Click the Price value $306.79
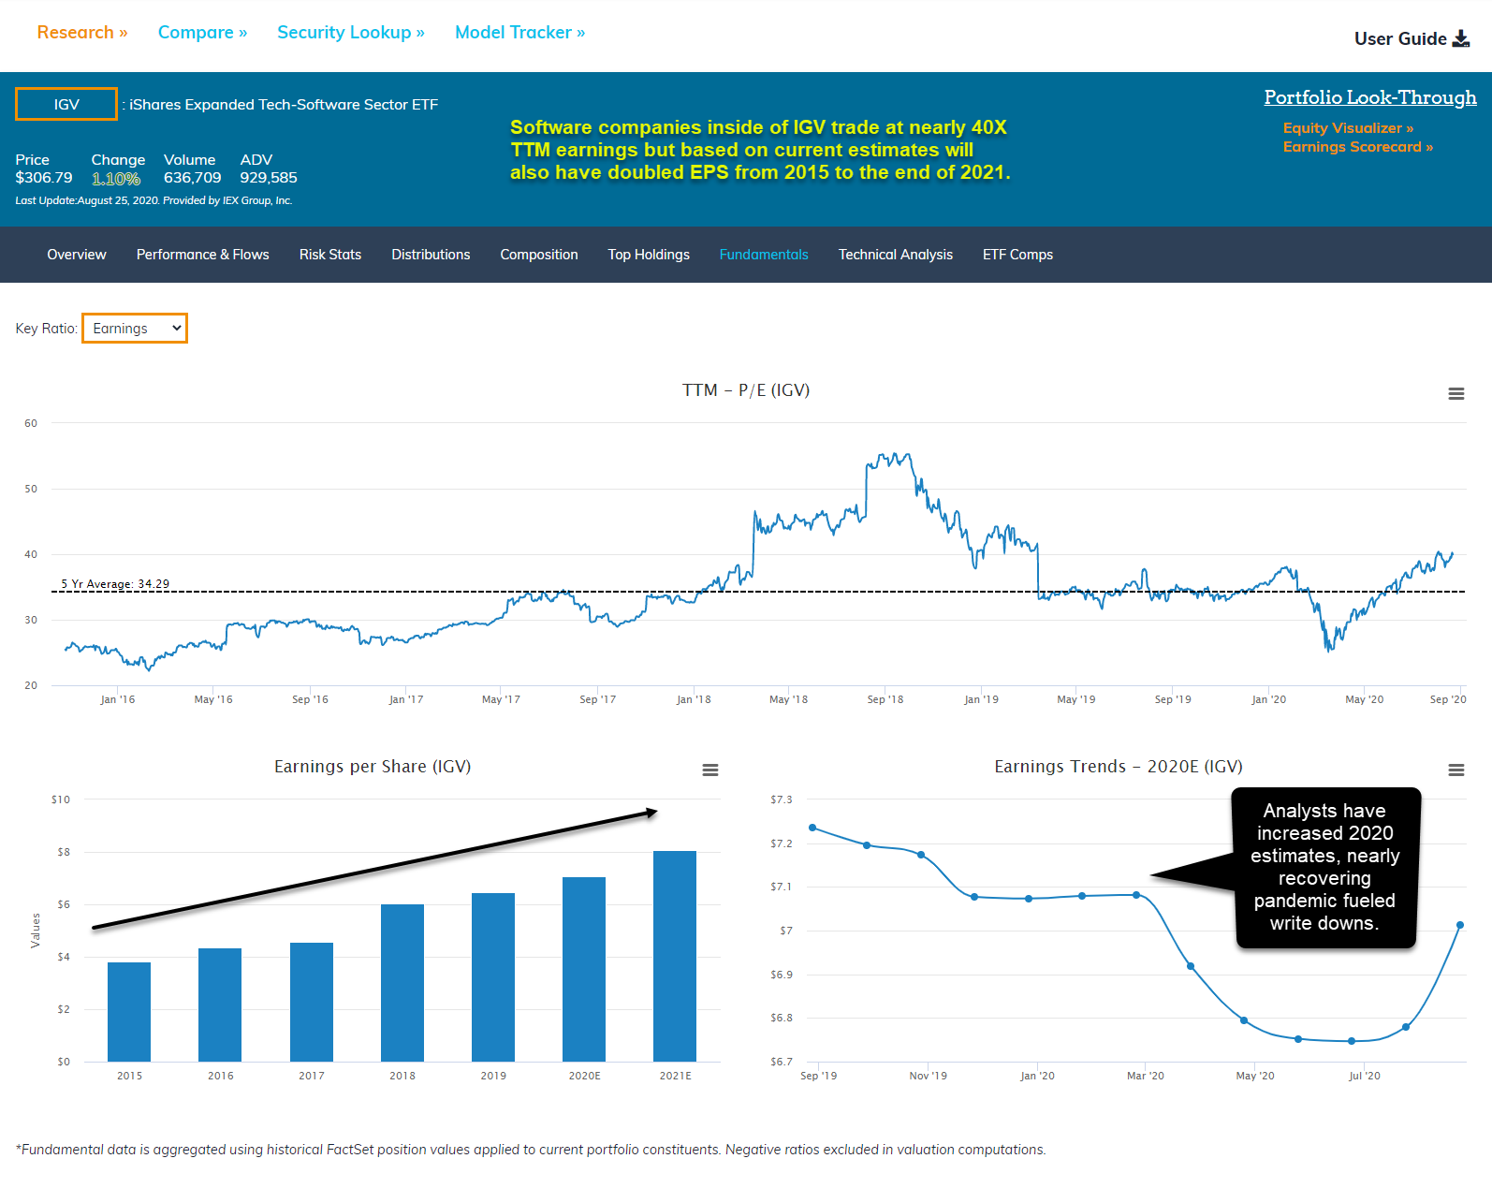This screenshot has height=1188, width=1492. pos(44,178)
